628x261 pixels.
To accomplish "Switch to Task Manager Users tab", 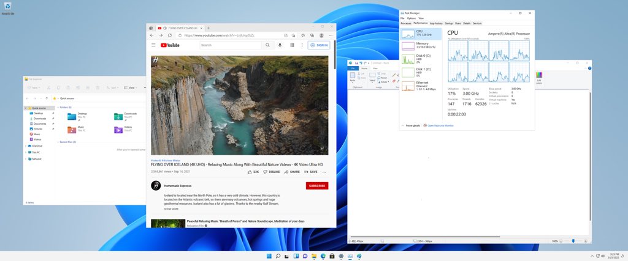I will pyautogui.click(x=458, y=23).
